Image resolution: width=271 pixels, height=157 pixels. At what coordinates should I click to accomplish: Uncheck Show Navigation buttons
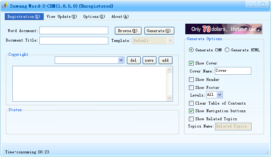coord(191,111)
